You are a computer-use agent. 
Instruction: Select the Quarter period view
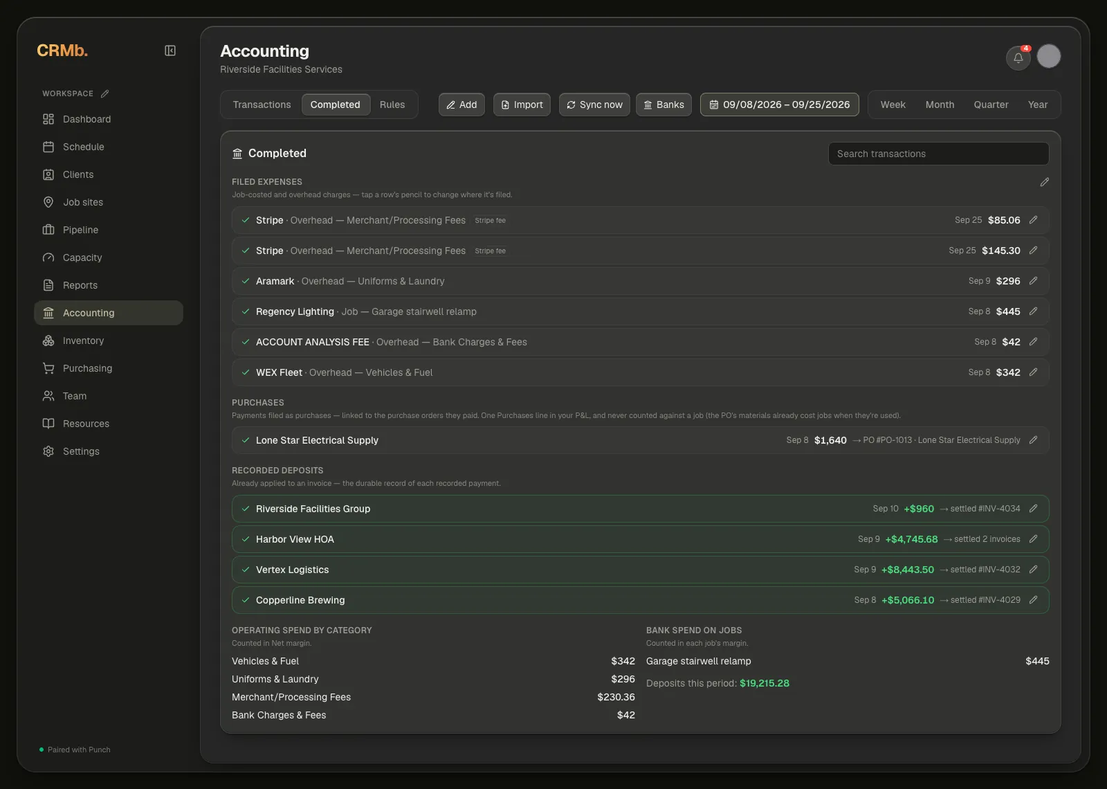pyautogui.click(x=991, y=105)
